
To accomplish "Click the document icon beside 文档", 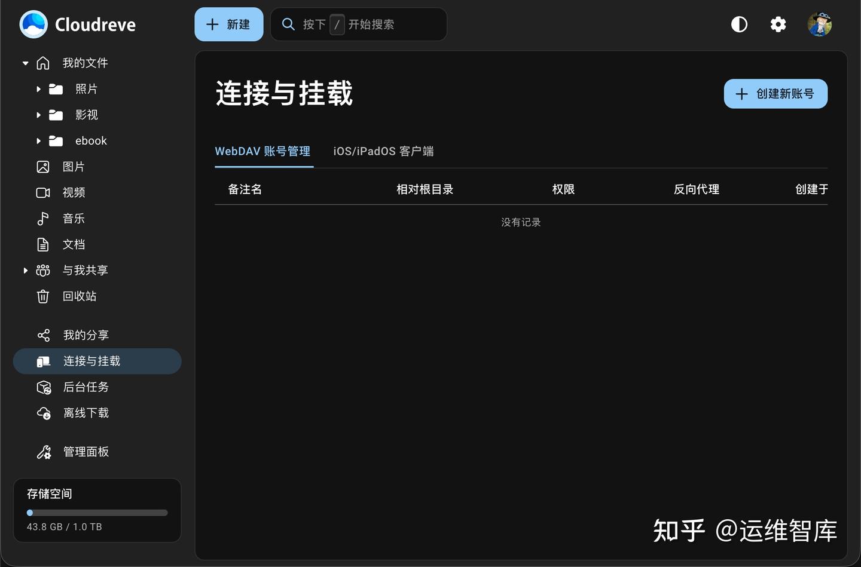I will [x=43, y=244].
